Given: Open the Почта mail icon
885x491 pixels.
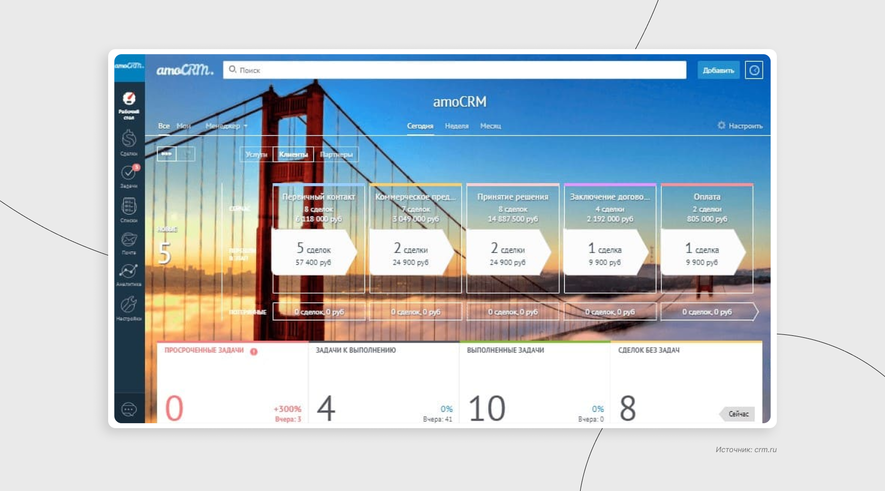Looking at the screenshot, I should point(129,243).
